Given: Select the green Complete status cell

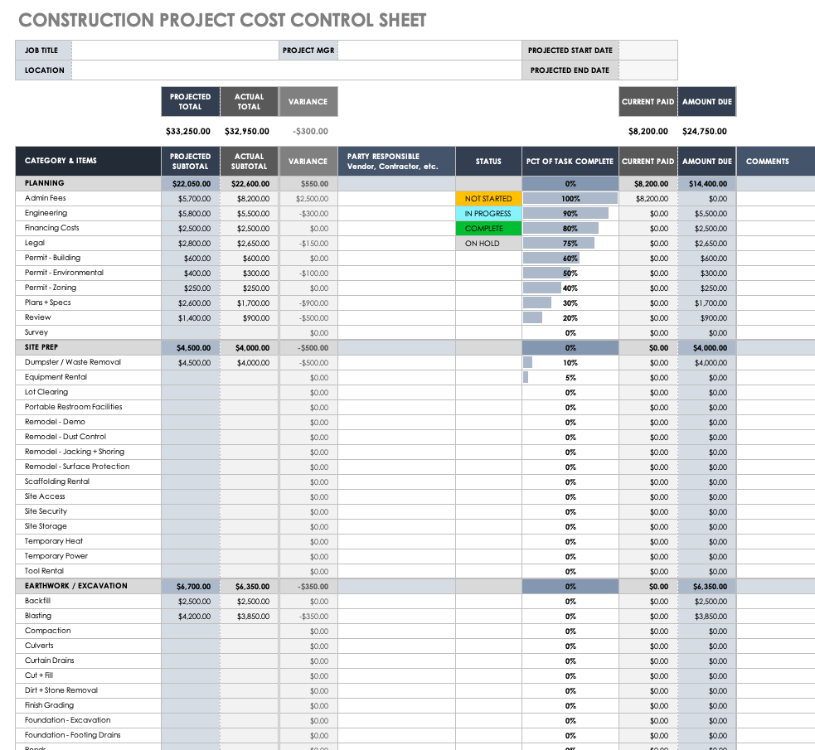Looking at the screenshot, I should click(488, 229).
